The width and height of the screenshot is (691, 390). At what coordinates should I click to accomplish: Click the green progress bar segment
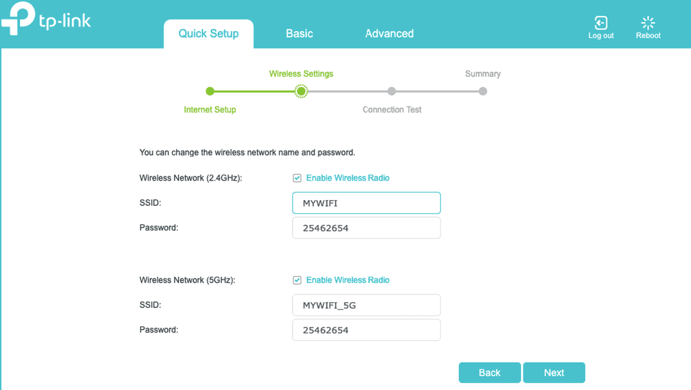[x=256, y=91]
